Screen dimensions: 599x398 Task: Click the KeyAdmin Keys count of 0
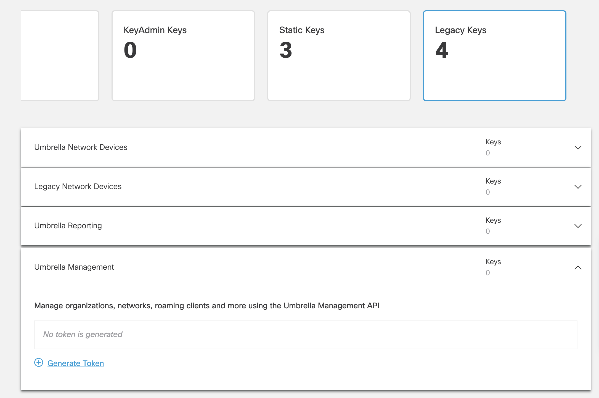click(x=130, y=50)
